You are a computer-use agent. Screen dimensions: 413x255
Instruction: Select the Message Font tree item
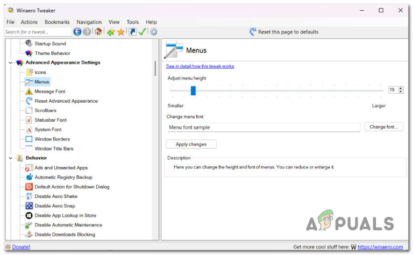(x=50, y=91)
